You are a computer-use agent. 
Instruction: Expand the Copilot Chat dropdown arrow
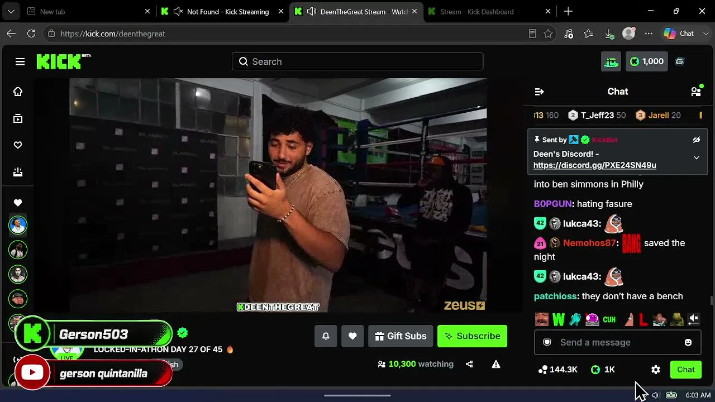[x=706, y=33]
